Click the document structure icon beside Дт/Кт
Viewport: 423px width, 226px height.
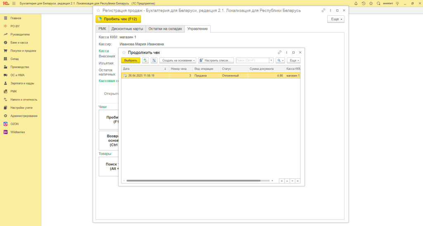154,60
